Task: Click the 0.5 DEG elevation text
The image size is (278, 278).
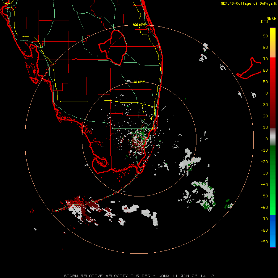Action: 141,276
